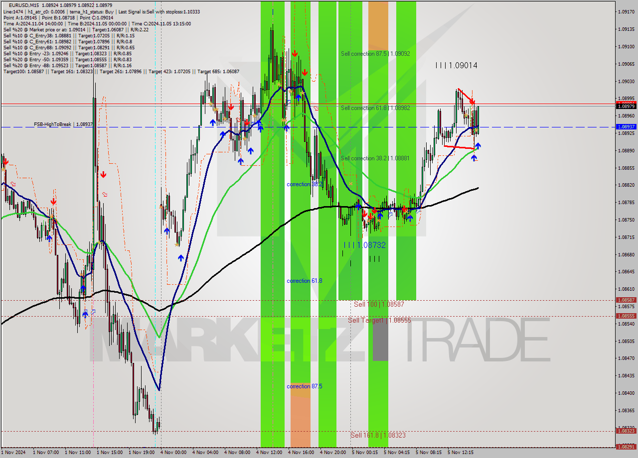Select the 'Sell %20 @ Entry -50' line
This screenshot has height=458, width=638.
67,59
